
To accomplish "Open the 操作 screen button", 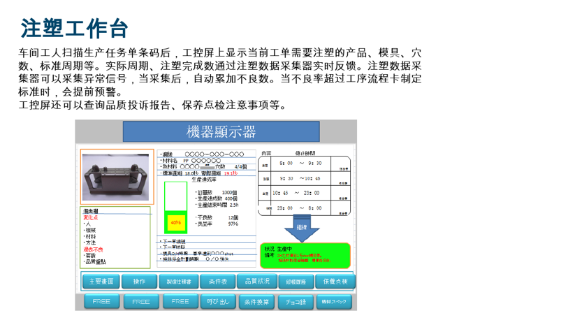I will coord(140,281).
